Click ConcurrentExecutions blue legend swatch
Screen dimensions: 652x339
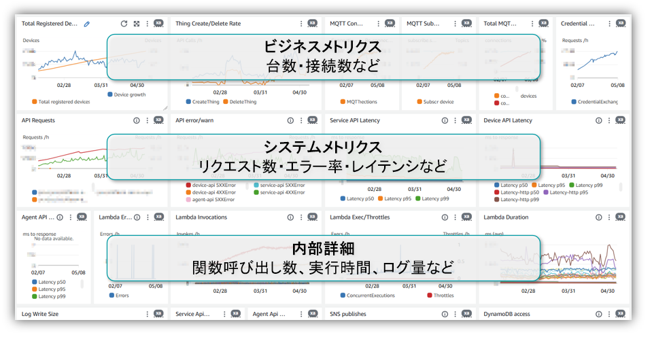tap(343, 296)
